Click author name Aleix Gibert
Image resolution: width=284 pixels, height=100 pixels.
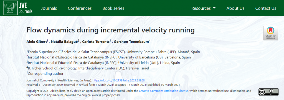pyautogui.click(x=37, y=42)
